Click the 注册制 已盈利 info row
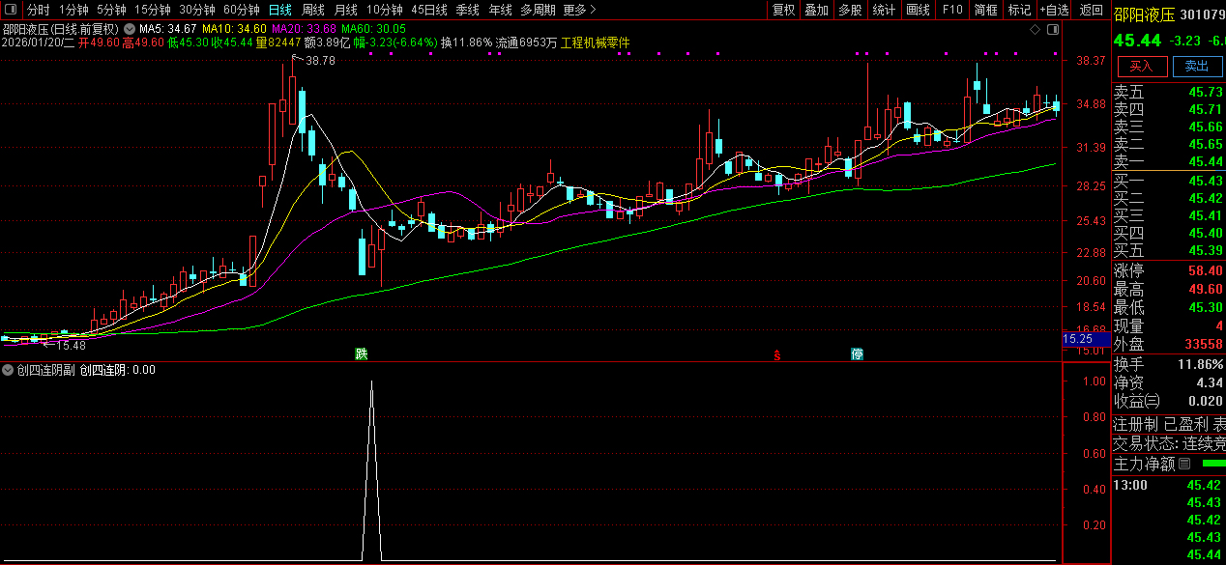This screenshot has width=1226, height=565. pos(1169,424)
